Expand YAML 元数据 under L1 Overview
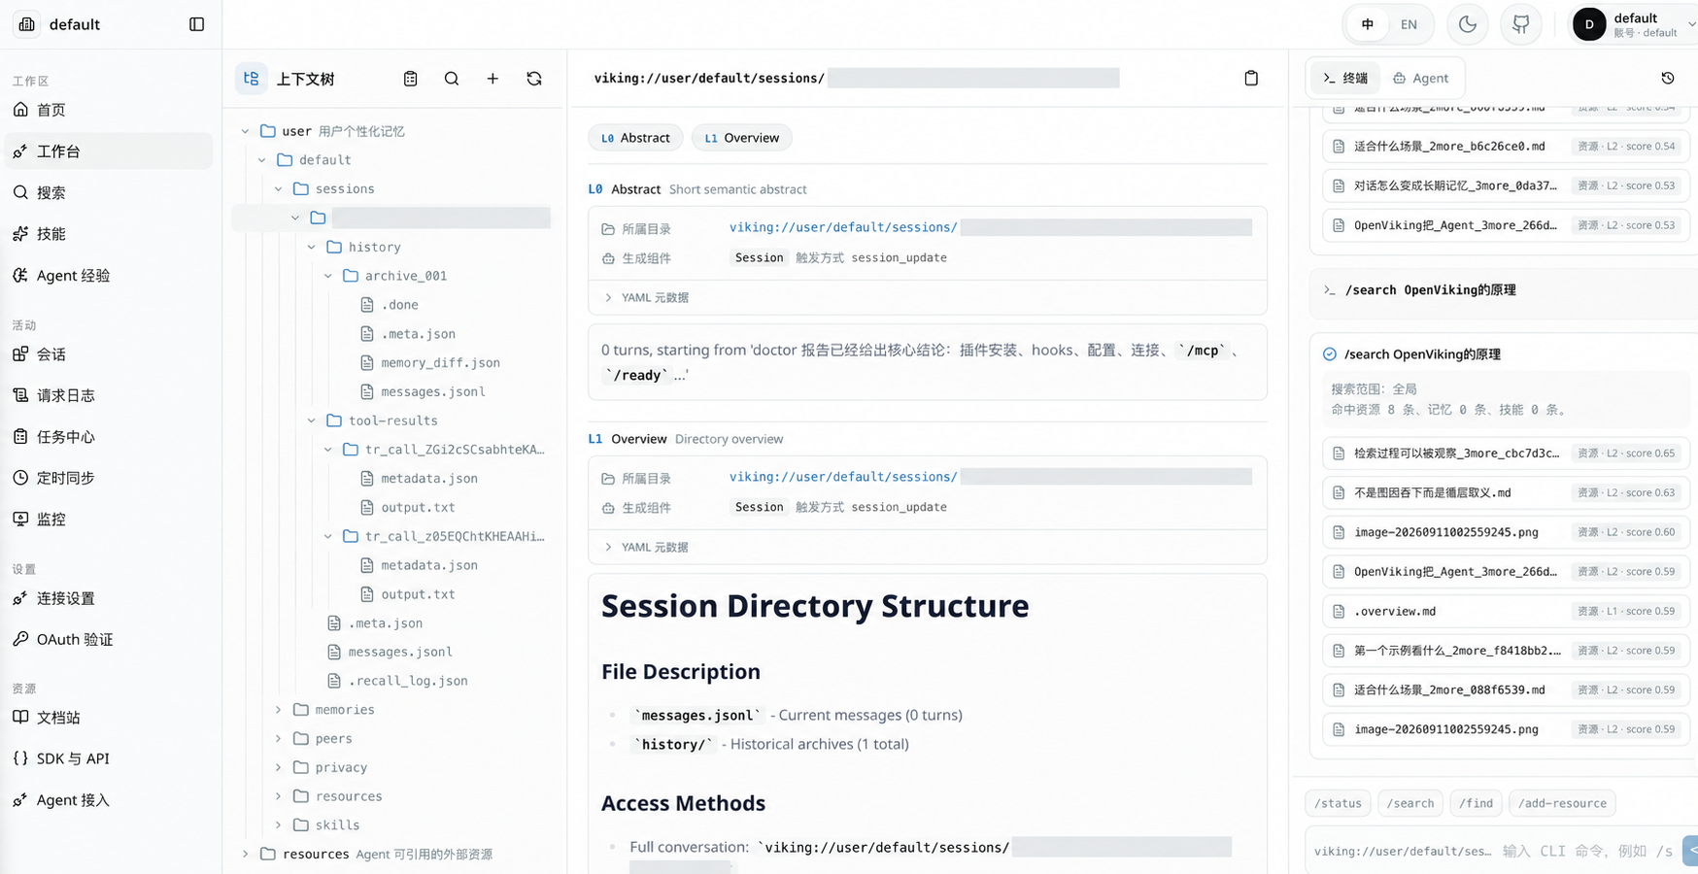1698x874 pixels. coord(645,547)
